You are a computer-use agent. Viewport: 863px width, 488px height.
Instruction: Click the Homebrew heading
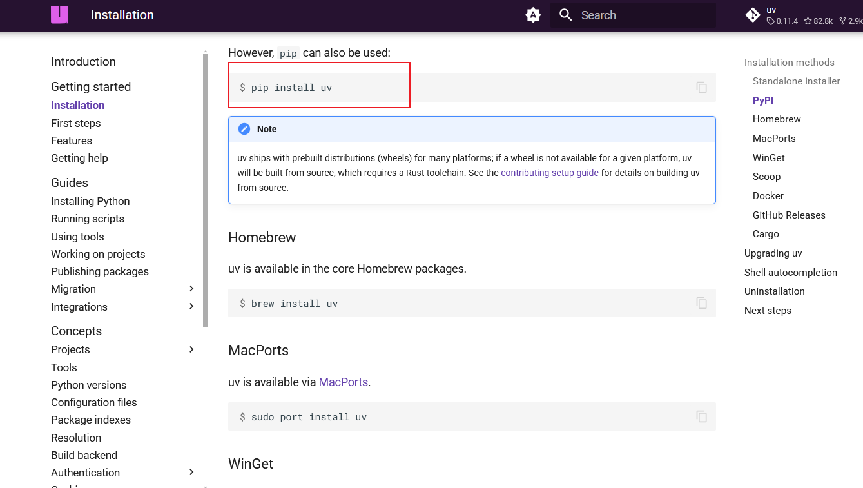point(262,237)
